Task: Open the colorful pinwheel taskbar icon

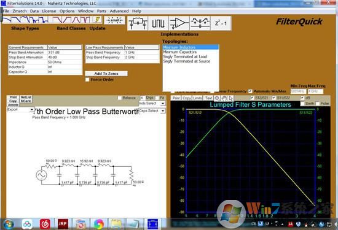Action: [99, 224]
